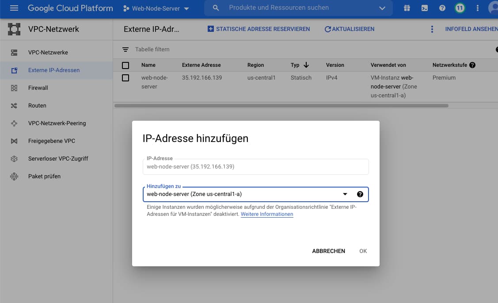Click the help icon beside the Hinzufügen dropdown
Screen dimensions: 498x303
click(360, 194)
